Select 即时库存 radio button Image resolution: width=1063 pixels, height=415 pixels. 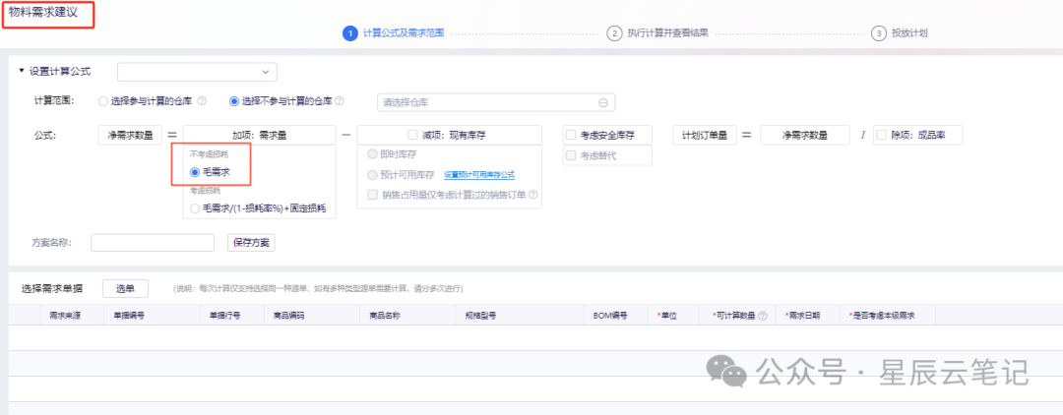[371, 154]
